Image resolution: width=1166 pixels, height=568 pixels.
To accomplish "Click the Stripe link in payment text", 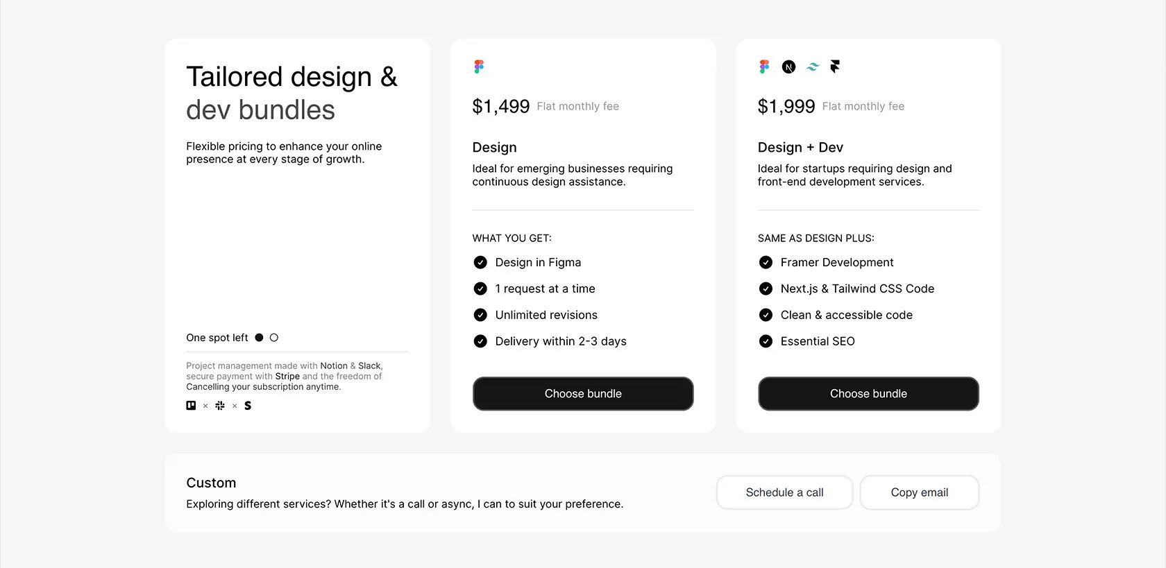I will [x=287, y=377].
